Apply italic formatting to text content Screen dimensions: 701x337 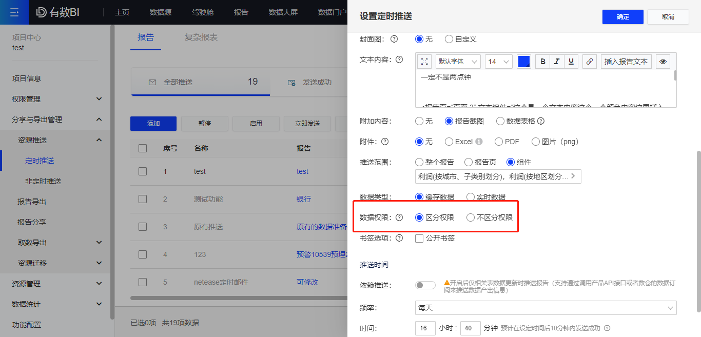[x=557, y=61]
